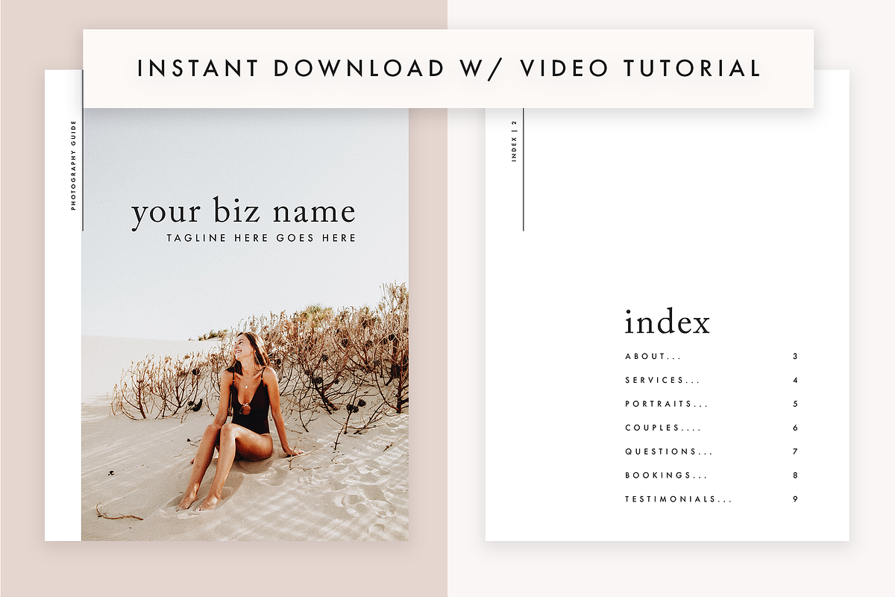Screen dimensions: 895x597
Task: Click the vertical 'Index | 2' label
Action: pos(514,140)
